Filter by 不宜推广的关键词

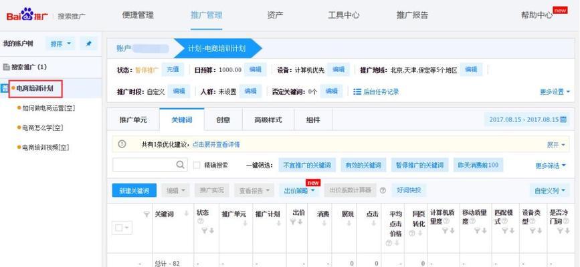[307, 165]
